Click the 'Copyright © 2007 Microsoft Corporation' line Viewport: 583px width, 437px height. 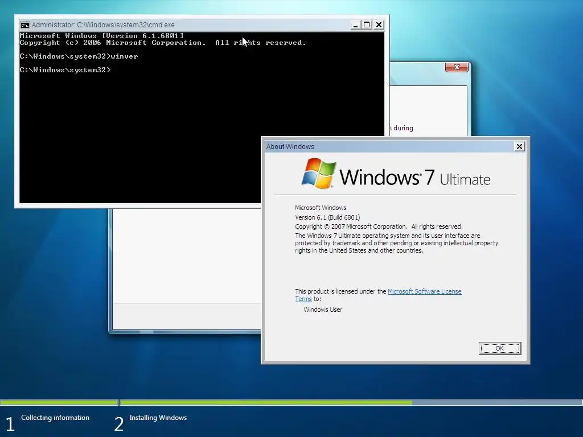tap(379, 226)
